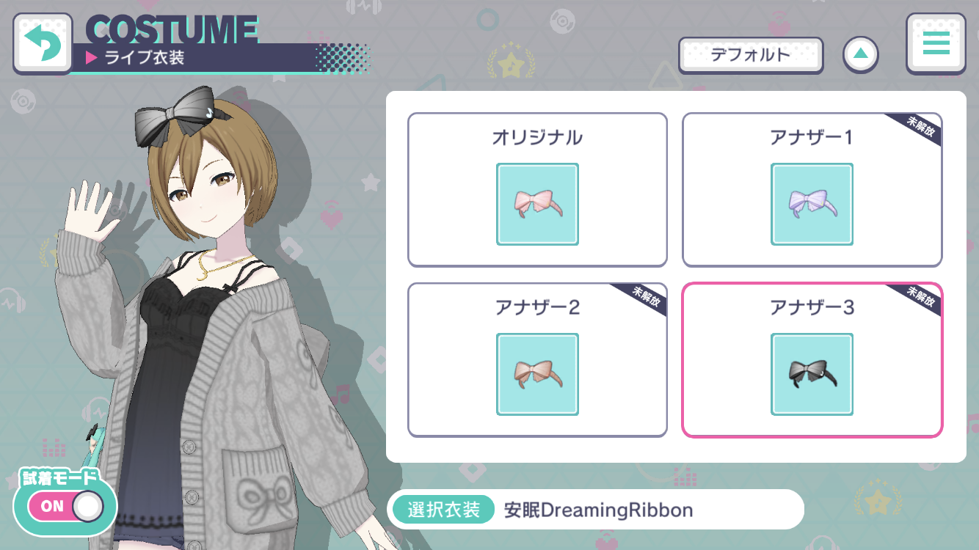Click the アナザー2 variant title
979x550 pixels.
click(x=537, y=307)
